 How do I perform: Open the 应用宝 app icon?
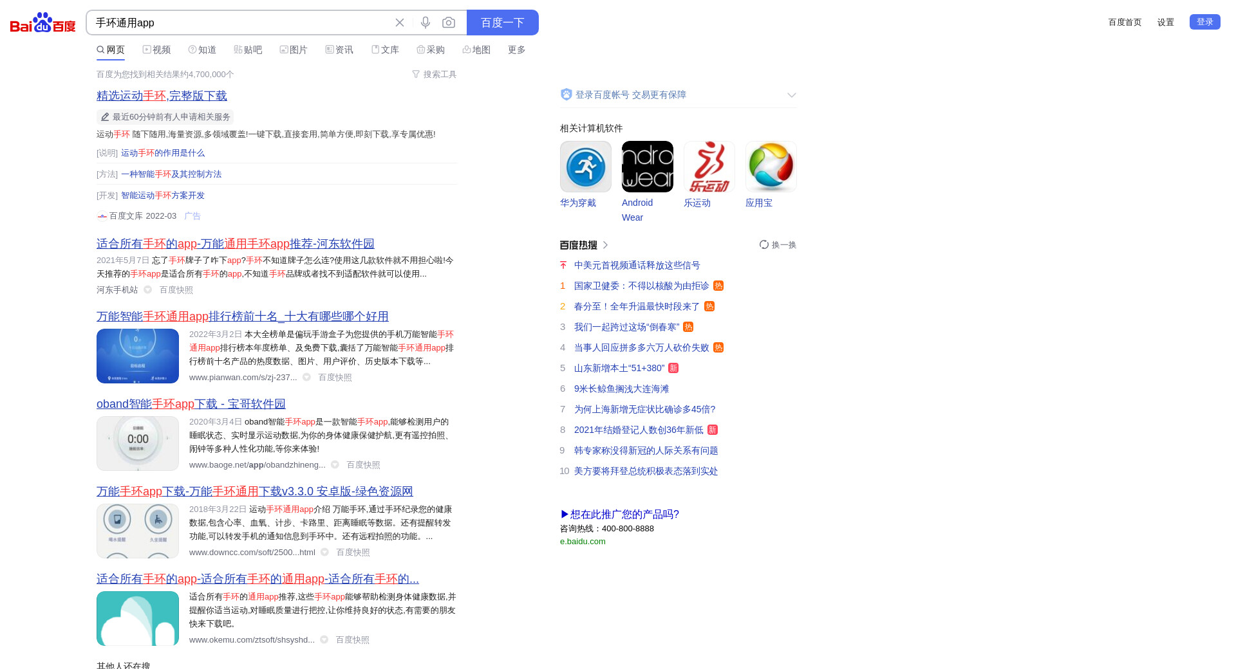tap(771, 167)
